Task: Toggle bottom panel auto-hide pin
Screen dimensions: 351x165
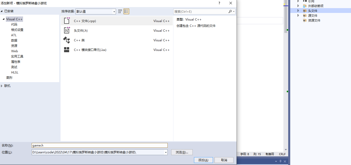Action: click(280, 161)
